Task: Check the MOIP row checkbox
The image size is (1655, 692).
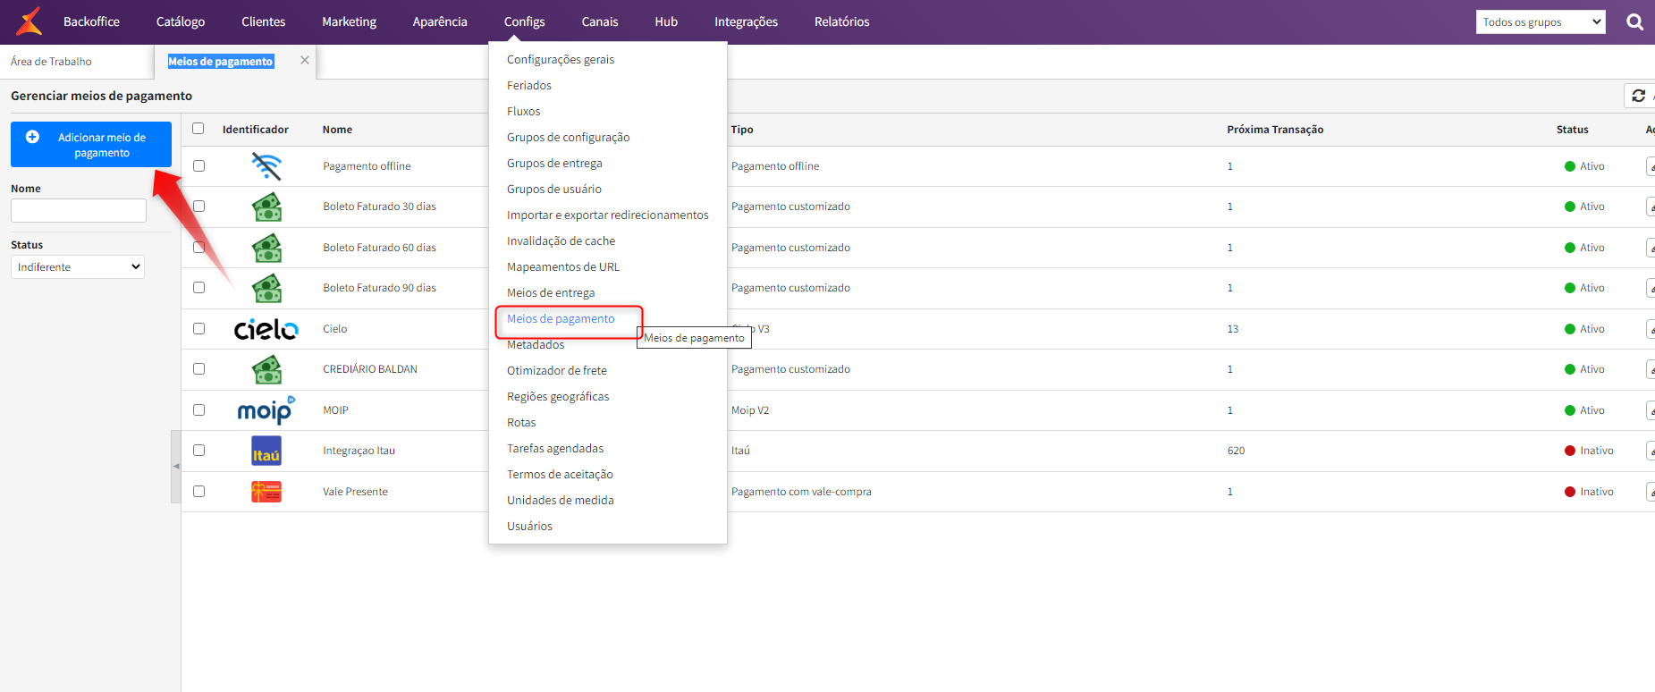Action: click(198, 410)
